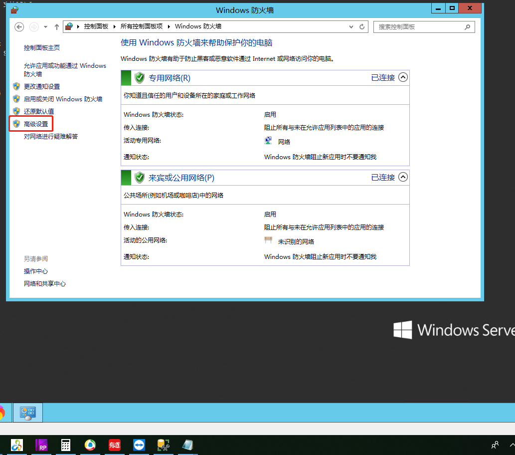Open the notebook taskbar icon
The image size is (515, 455).
coord(187,445)
